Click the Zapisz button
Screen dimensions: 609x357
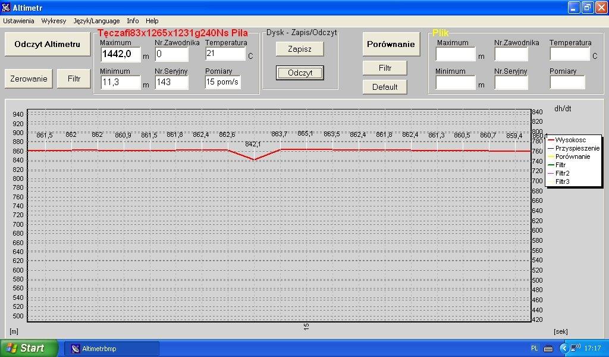(x=300, y=49)
